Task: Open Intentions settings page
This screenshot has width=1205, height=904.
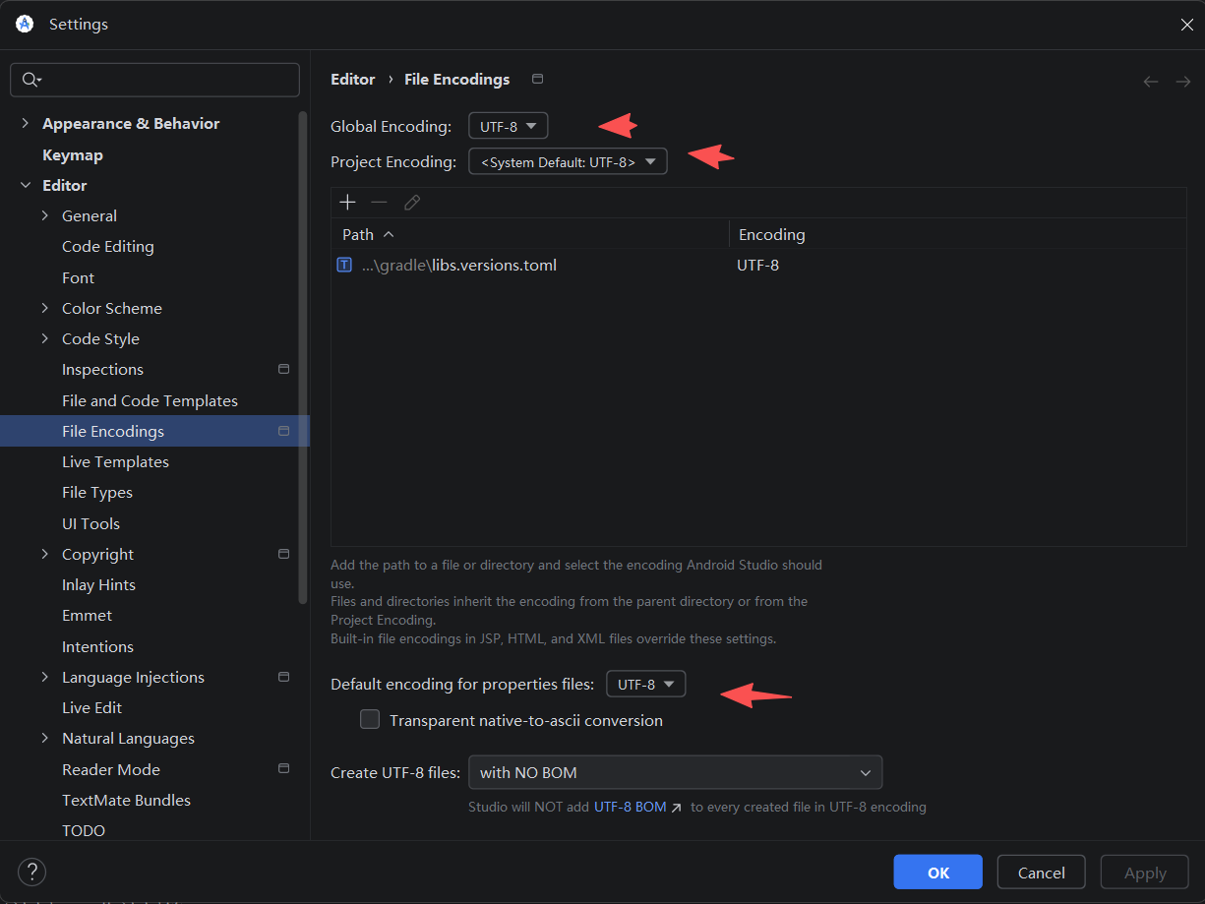Action: click(97, 646)
